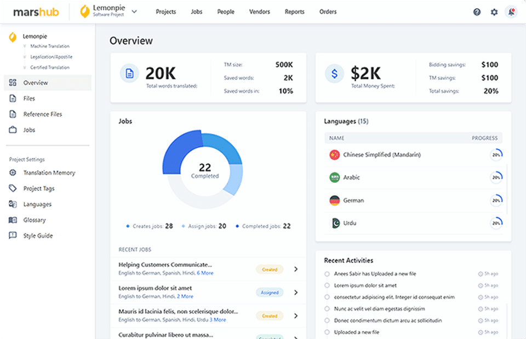Open the Vendors menu
This screenshot has height=339, width=526.
[x=259, y=11]
